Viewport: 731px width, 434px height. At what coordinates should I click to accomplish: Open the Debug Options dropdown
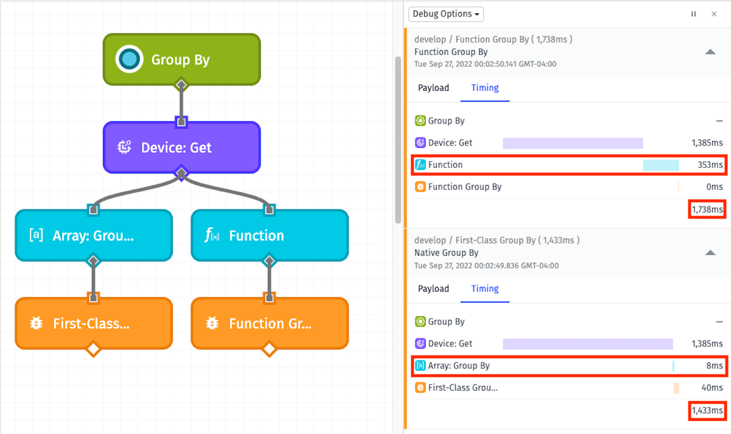[446, 14]
